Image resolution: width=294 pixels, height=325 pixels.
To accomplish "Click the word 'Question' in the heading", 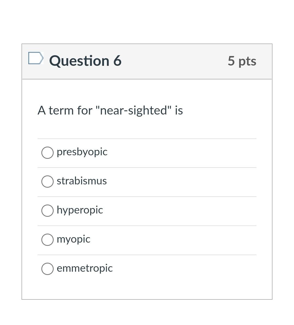I will [79, 61].
